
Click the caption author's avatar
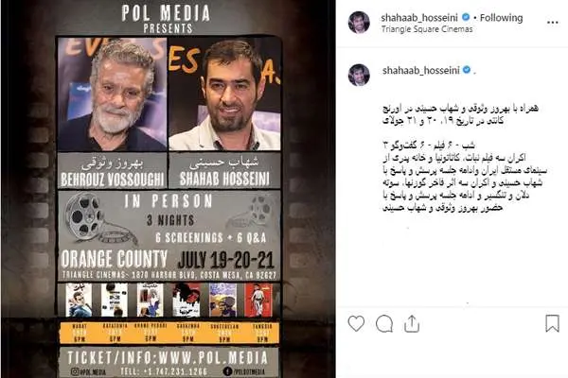point(359,75)
